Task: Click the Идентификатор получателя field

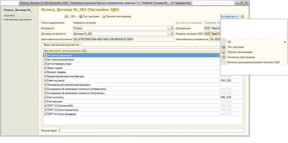Action: click(x=123, y=39)
